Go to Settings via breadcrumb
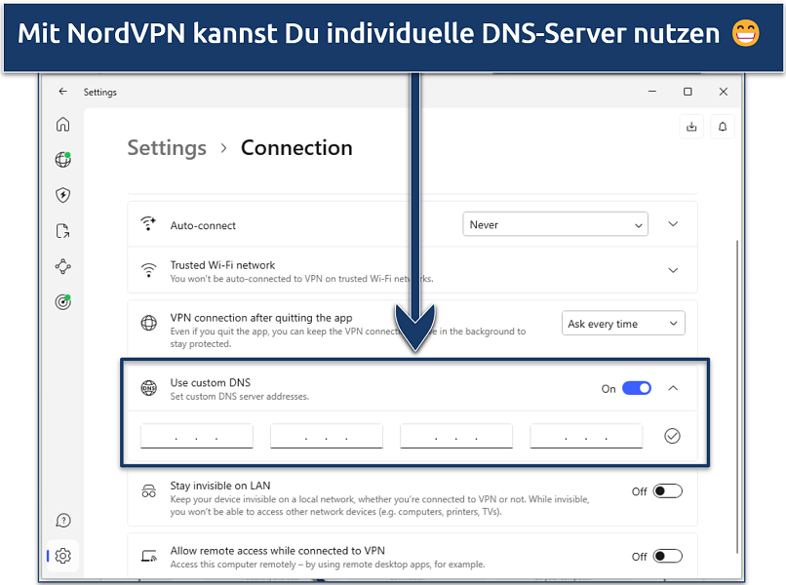Screen dimensions: 786x585 pyautogui.click(x=167, y=148)
